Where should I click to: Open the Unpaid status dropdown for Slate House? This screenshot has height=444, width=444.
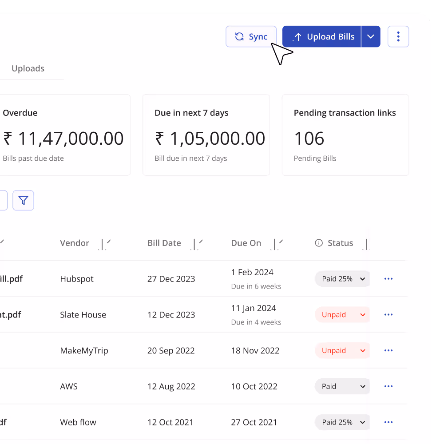(342, 314)
